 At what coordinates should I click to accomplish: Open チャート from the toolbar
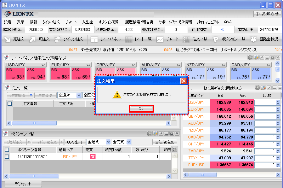(167, 39)
